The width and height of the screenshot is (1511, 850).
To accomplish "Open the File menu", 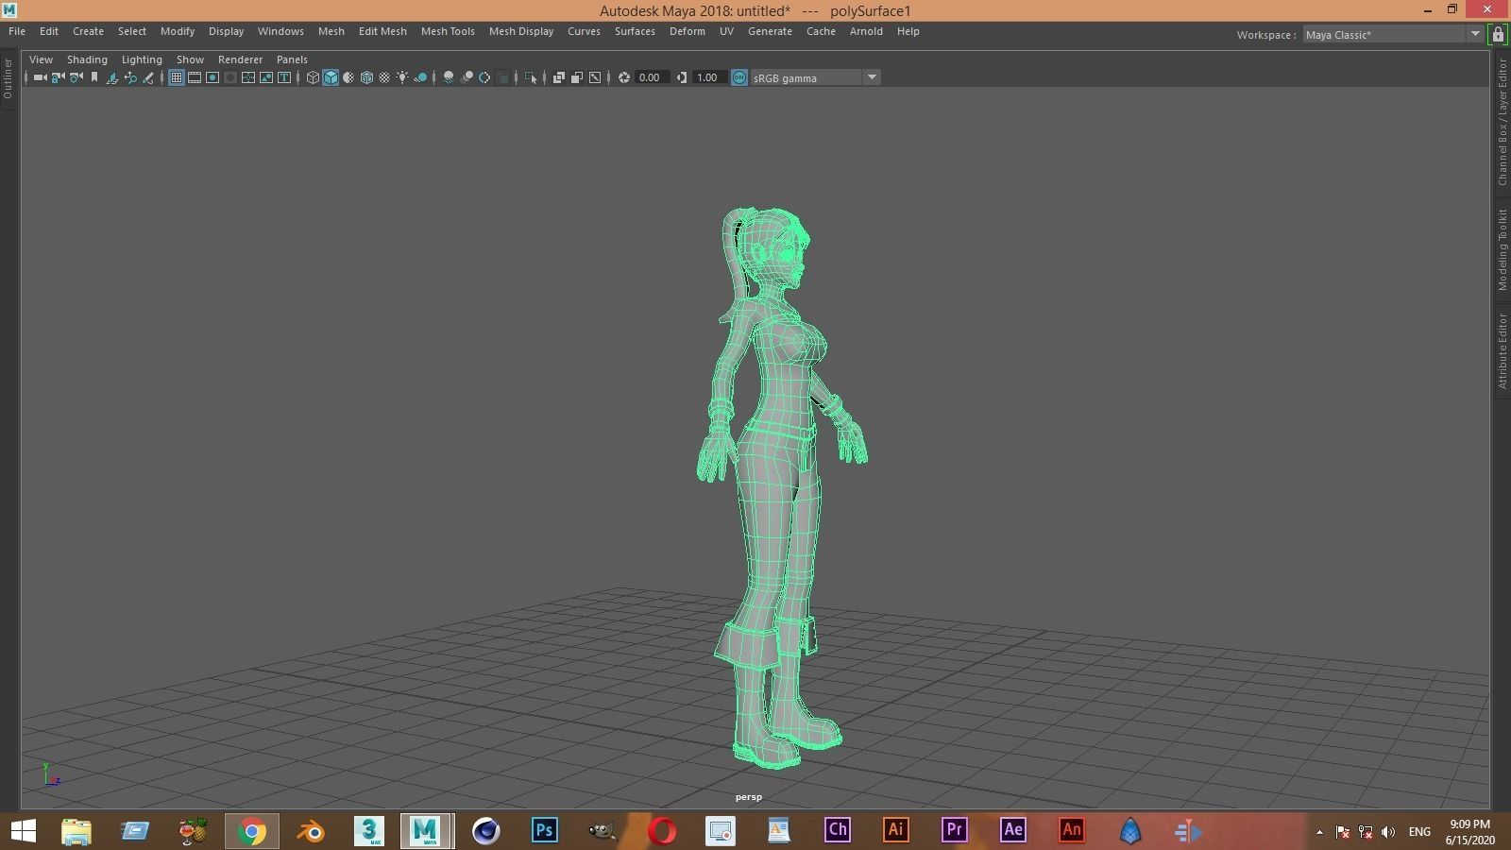I will click(17, 31).
